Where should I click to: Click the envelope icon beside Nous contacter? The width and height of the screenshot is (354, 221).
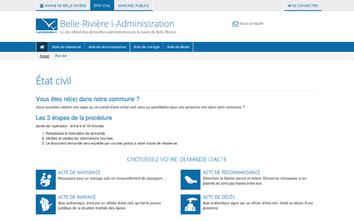235,24
